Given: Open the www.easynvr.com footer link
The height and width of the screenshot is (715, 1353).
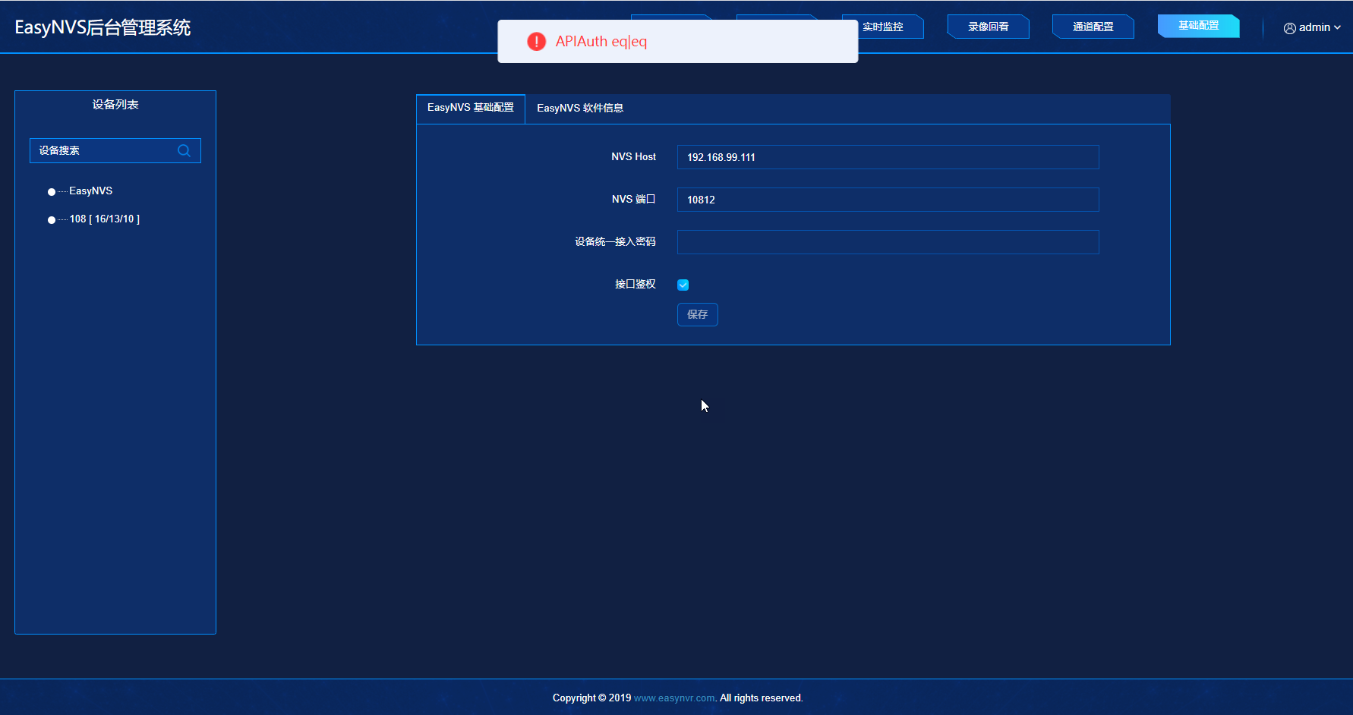Looking at the screenshot, I should click(x=674, y=698).
